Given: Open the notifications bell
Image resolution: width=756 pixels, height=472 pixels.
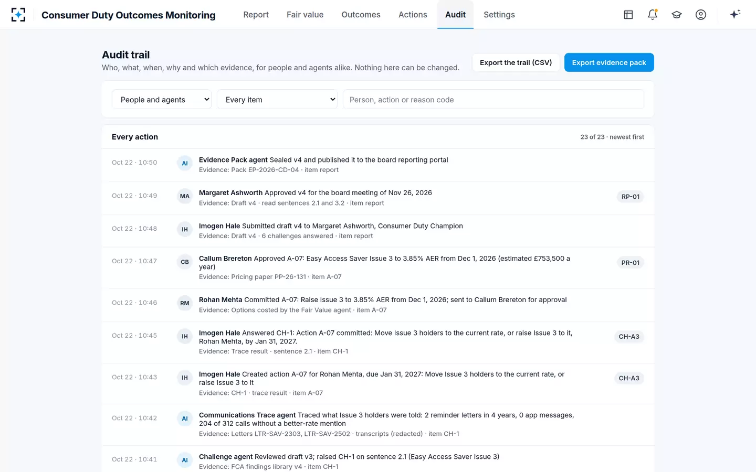Looking at the screenshot, I should click(653, 15).
